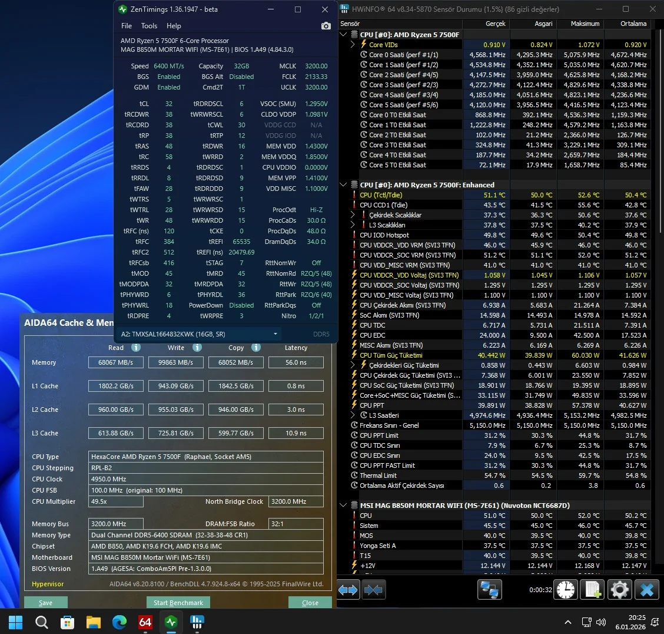Click the info icon next to Read
The width and height of the screenshot is (664, 634).
pyautogui.click(x=136, y=348)
